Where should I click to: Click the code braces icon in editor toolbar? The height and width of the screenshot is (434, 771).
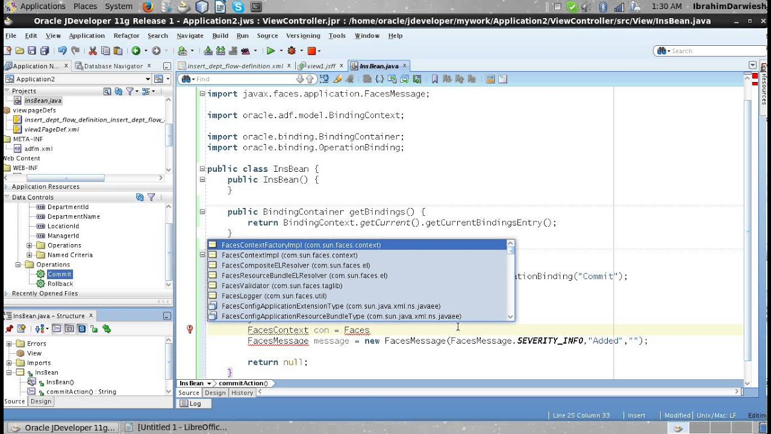(379, 79)
